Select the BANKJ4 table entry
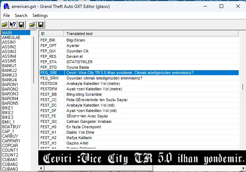The width and height of the screenshot is (246, 172). coord(9,80)
